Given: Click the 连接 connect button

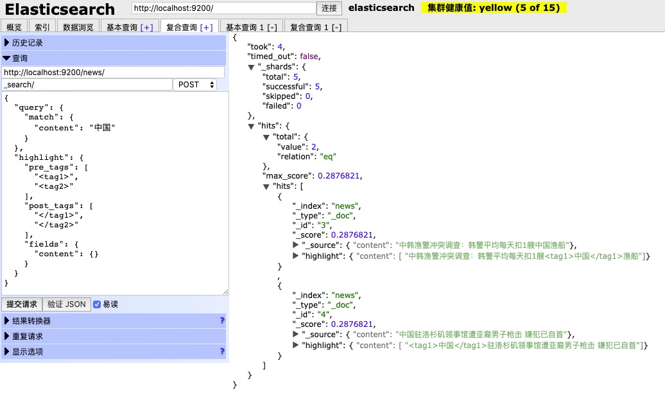Looking at the screenshot, I should (x=329, y=8).
